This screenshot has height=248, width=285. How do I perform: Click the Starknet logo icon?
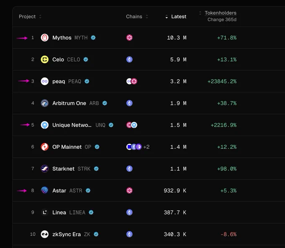pyautogui.click(x=44, y=168)
